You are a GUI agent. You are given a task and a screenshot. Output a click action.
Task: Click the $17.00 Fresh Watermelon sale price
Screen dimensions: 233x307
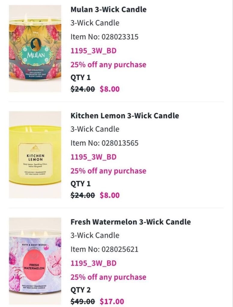(112, 301)
